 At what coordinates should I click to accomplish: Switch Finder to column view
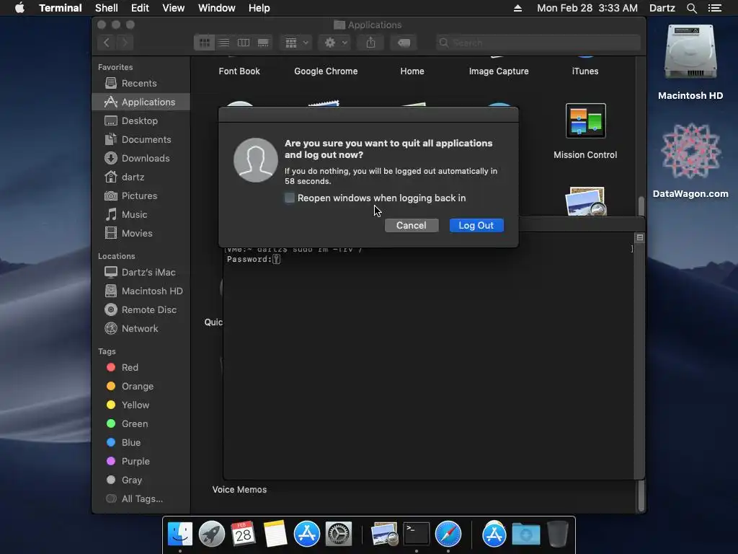coord(244,43)
